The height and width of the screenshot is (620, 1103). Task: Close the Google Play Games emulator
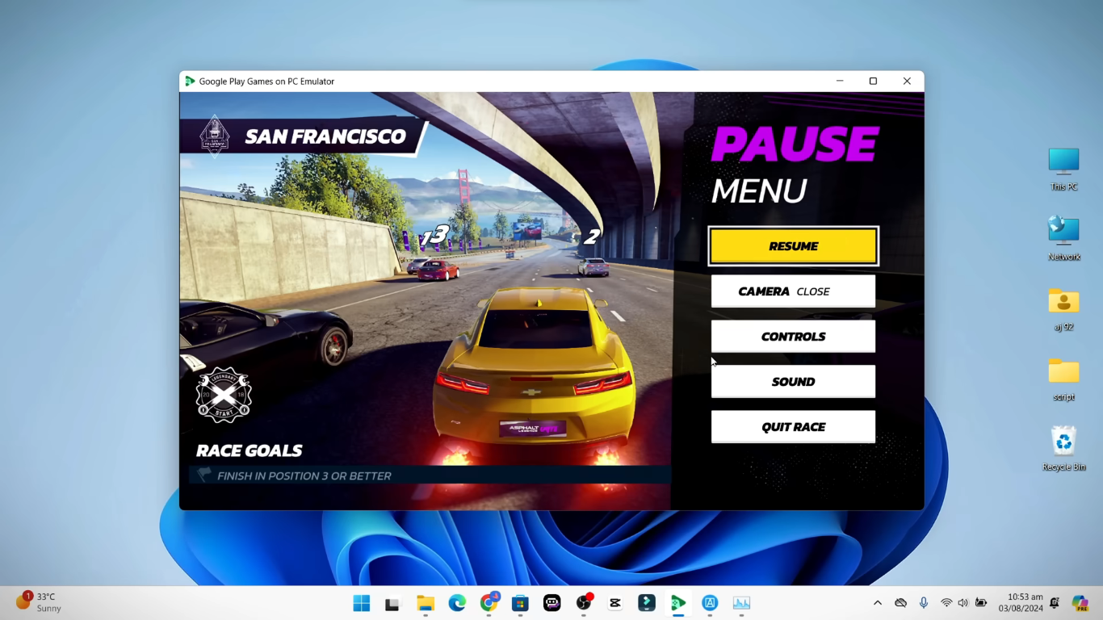point(907,81)
